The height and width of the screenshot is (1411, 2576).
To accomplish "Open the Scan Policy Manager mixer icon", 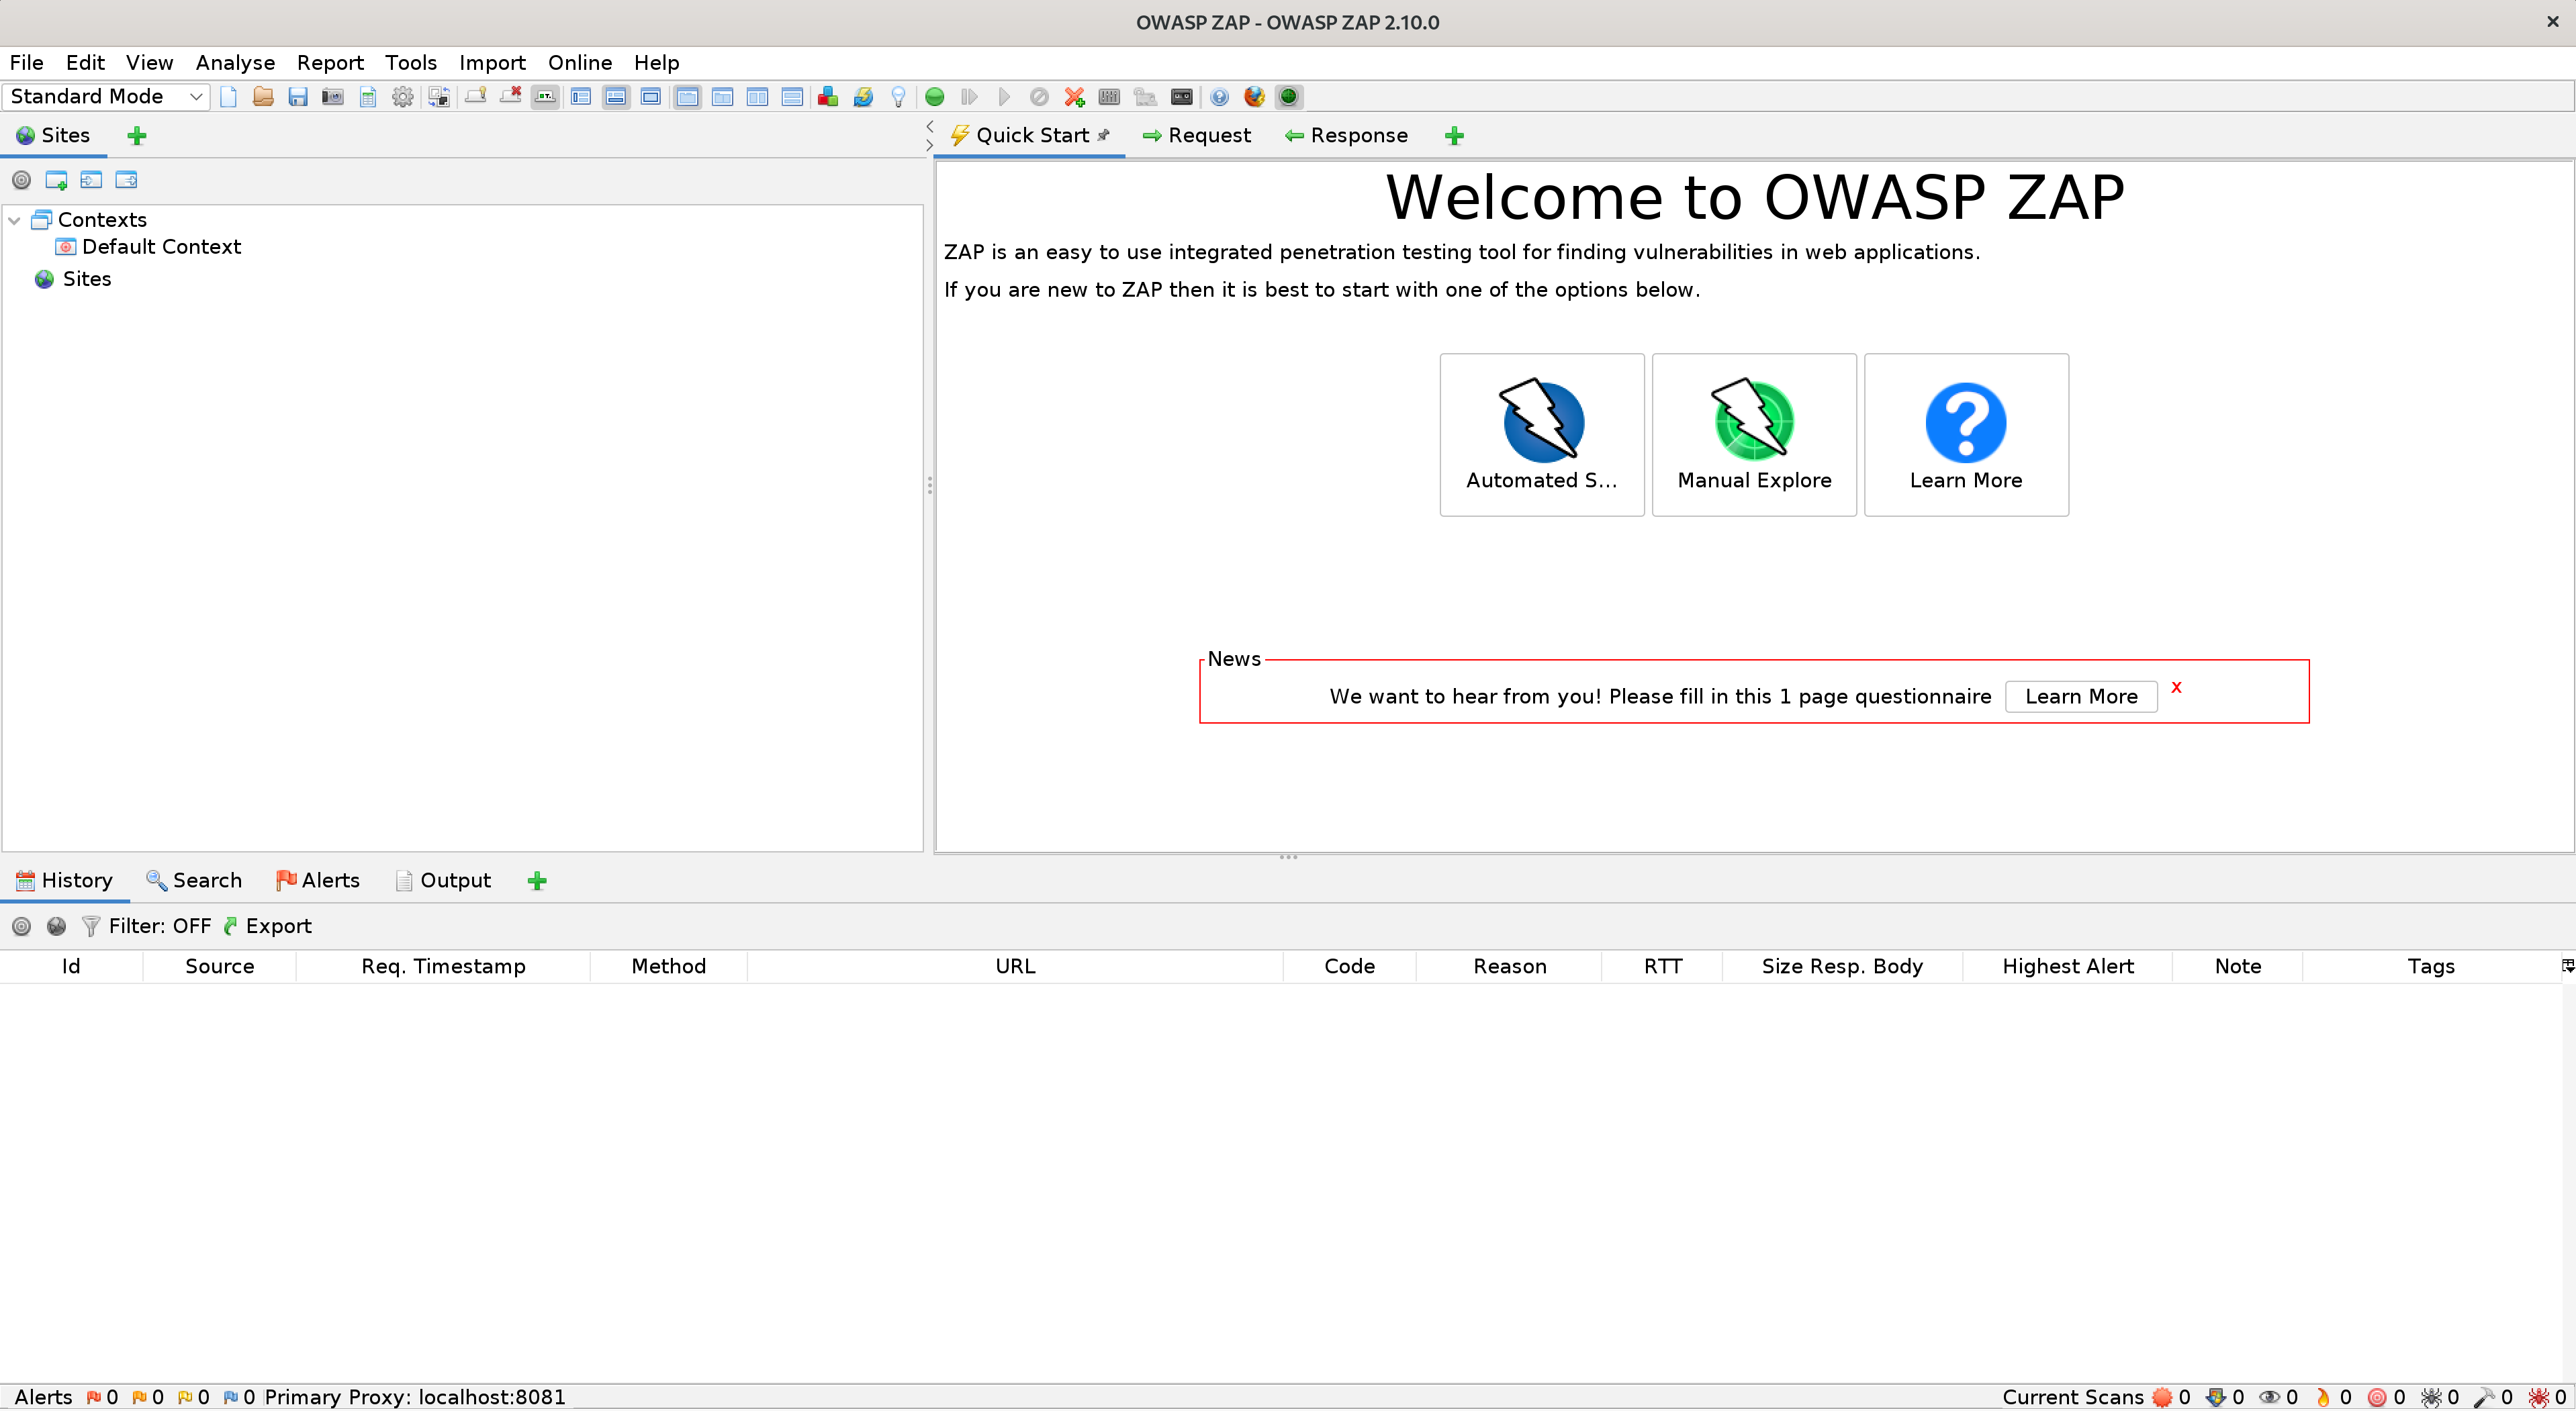I will click(1109, 97).
